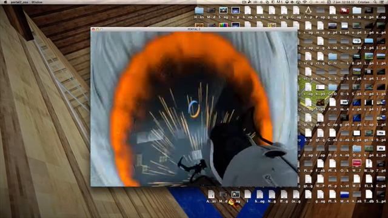Select the o..p4 video file
The image size is (388, 218).
pyautogui.click(x=356, y=28)
